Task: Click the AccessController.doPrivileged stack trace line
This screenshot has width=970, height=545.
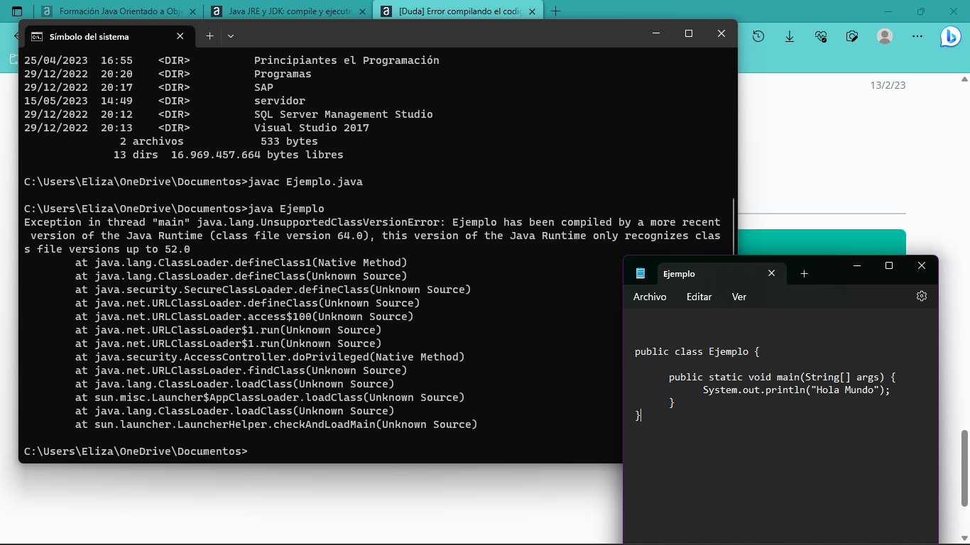Action: [270, 357]
